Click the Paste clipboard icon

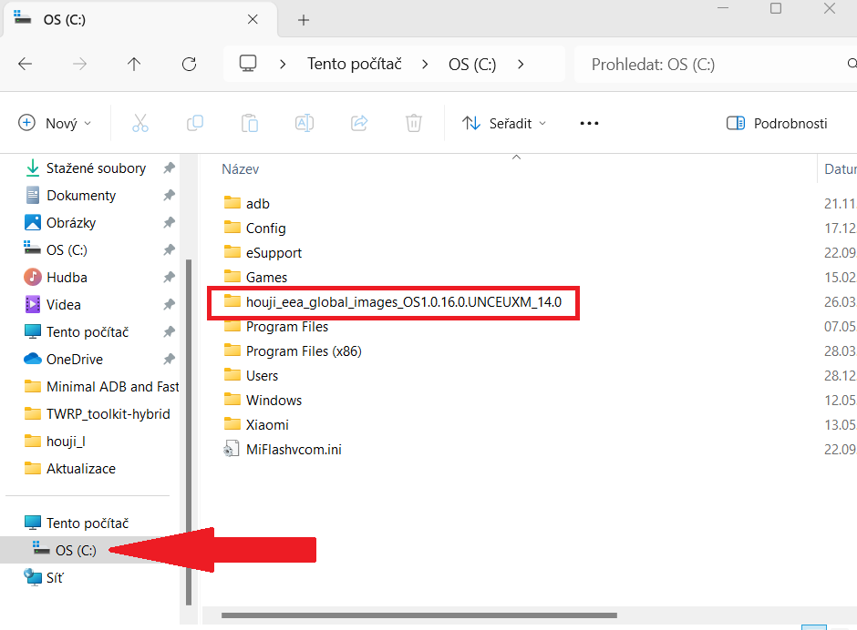[249, 123]
